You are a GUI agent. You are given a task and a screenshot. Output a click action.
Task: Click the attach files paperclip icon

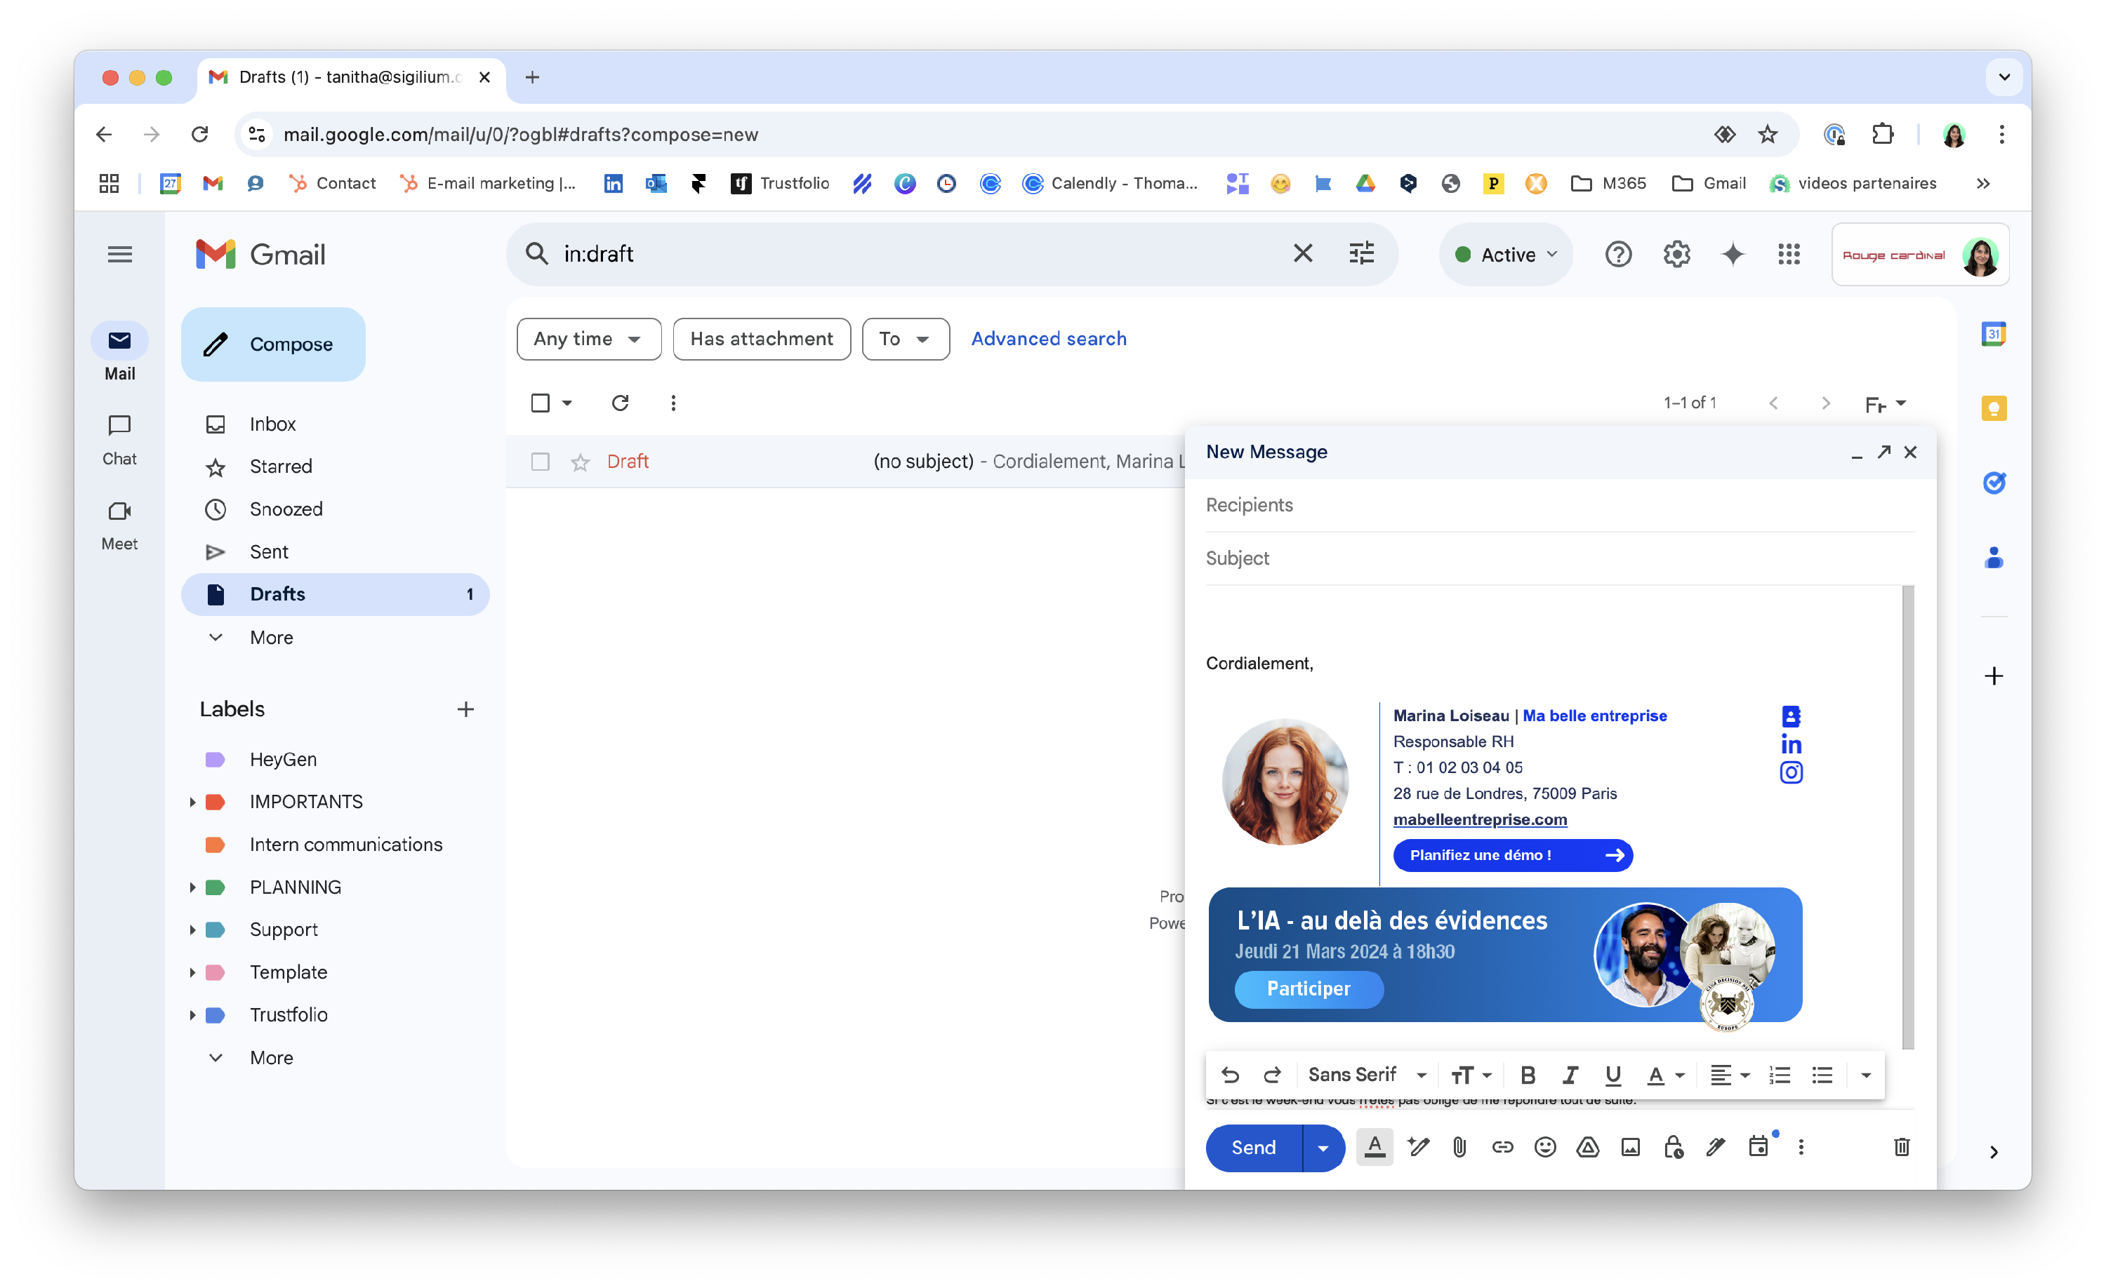pyautogui.click(x=1459, y=1147)
